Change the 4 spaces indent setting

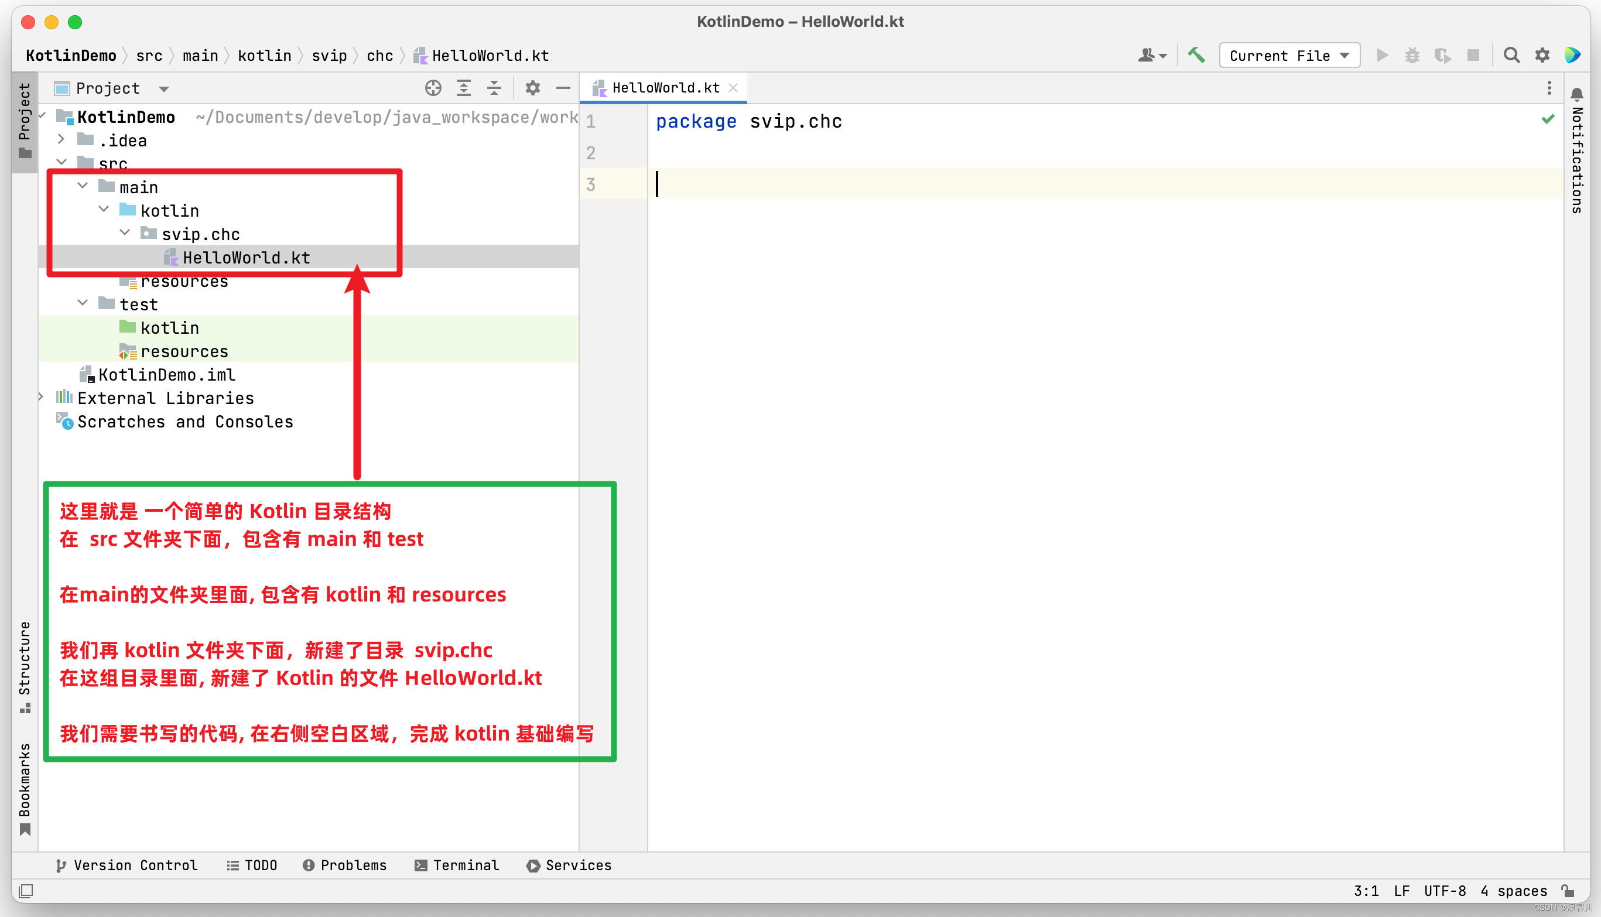(x=1514, y=891)
